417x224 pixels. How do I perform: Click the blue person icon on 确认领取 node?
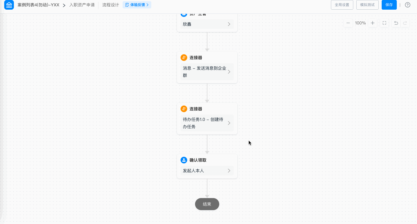(184, 160)
